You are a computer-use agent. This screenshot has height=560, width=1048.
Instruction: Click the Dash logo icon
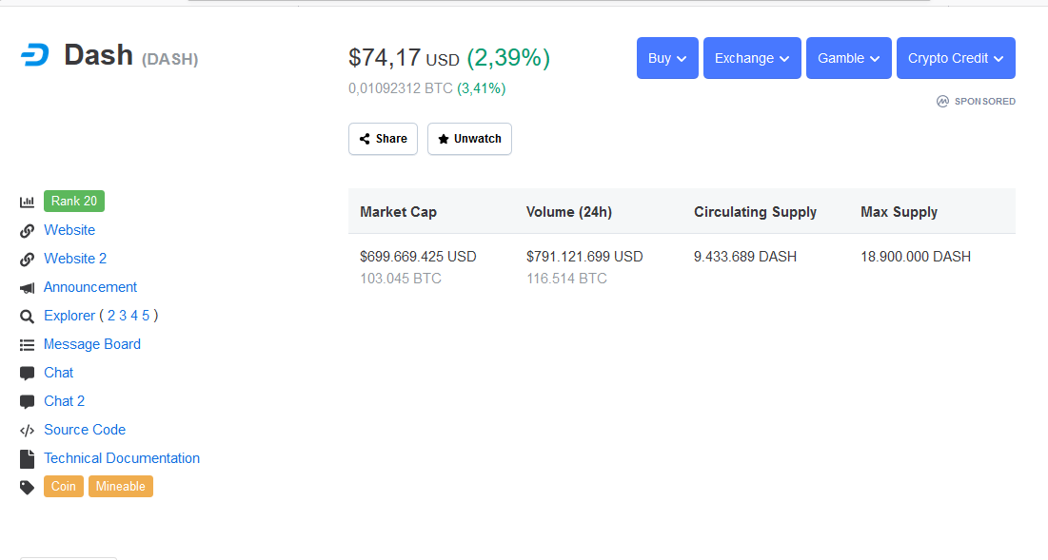[x=35, y=55]
